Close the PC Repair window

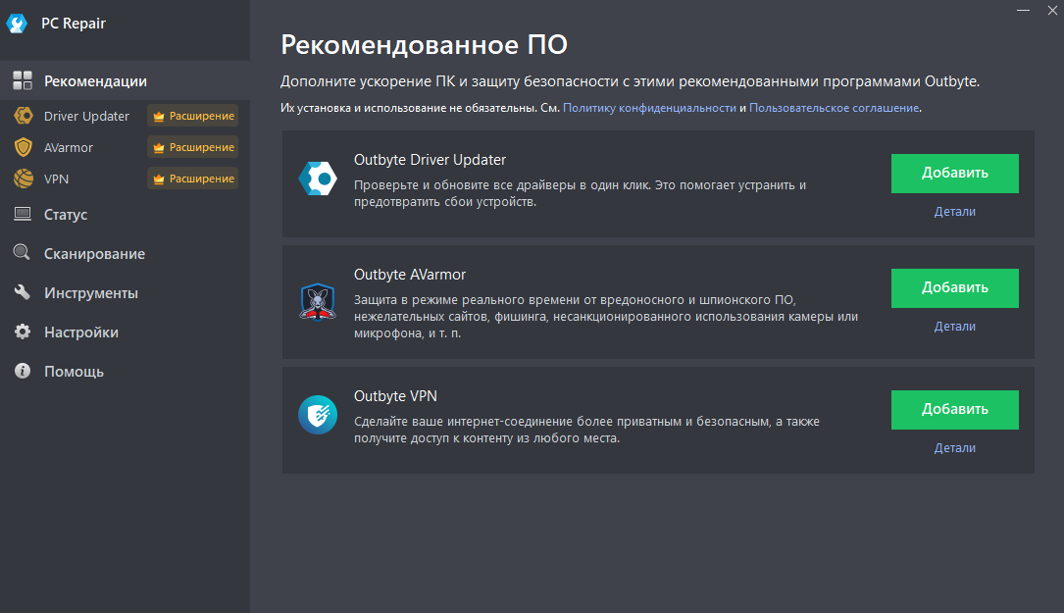pyautogui.click(x=1052, y=10)
